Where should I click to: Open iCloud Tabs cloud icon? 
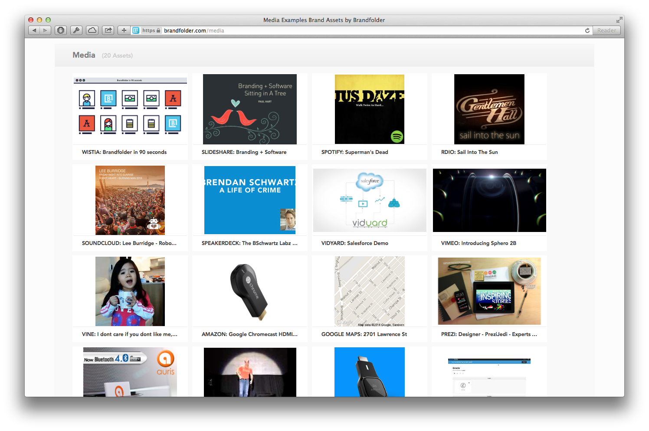coord(92,30)
